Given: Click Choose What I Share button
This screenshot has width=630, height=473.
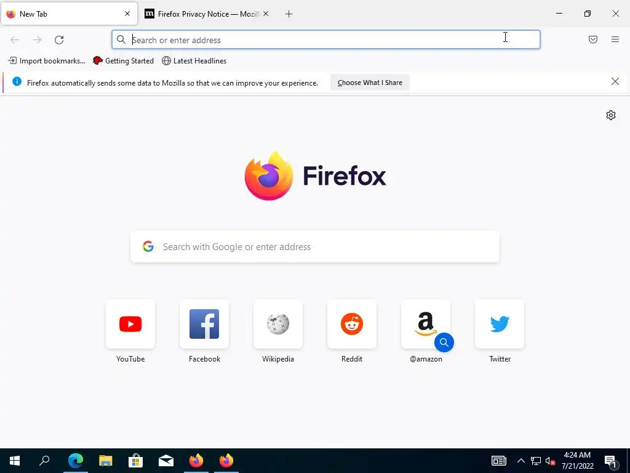Looking at the screenshot, I should pos(370,83).
